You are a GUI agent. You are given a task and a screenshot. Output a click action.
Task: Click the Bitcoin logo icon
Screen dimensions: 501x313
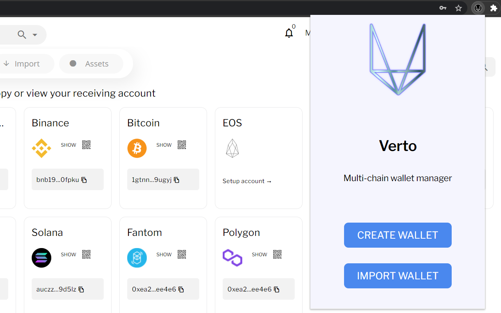[137, 148]
